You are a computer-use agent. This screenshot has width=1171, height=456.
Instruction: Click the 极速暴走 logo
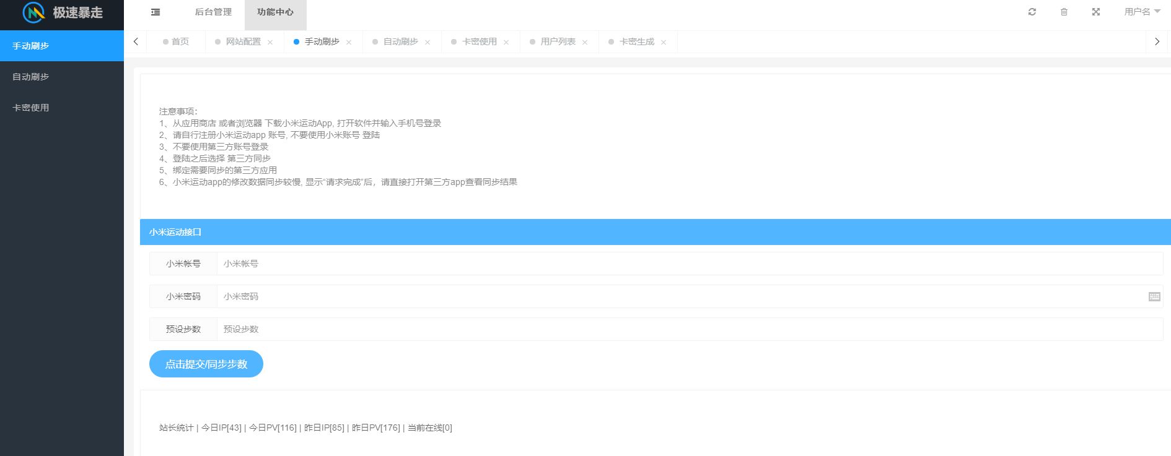coord(62,13)
